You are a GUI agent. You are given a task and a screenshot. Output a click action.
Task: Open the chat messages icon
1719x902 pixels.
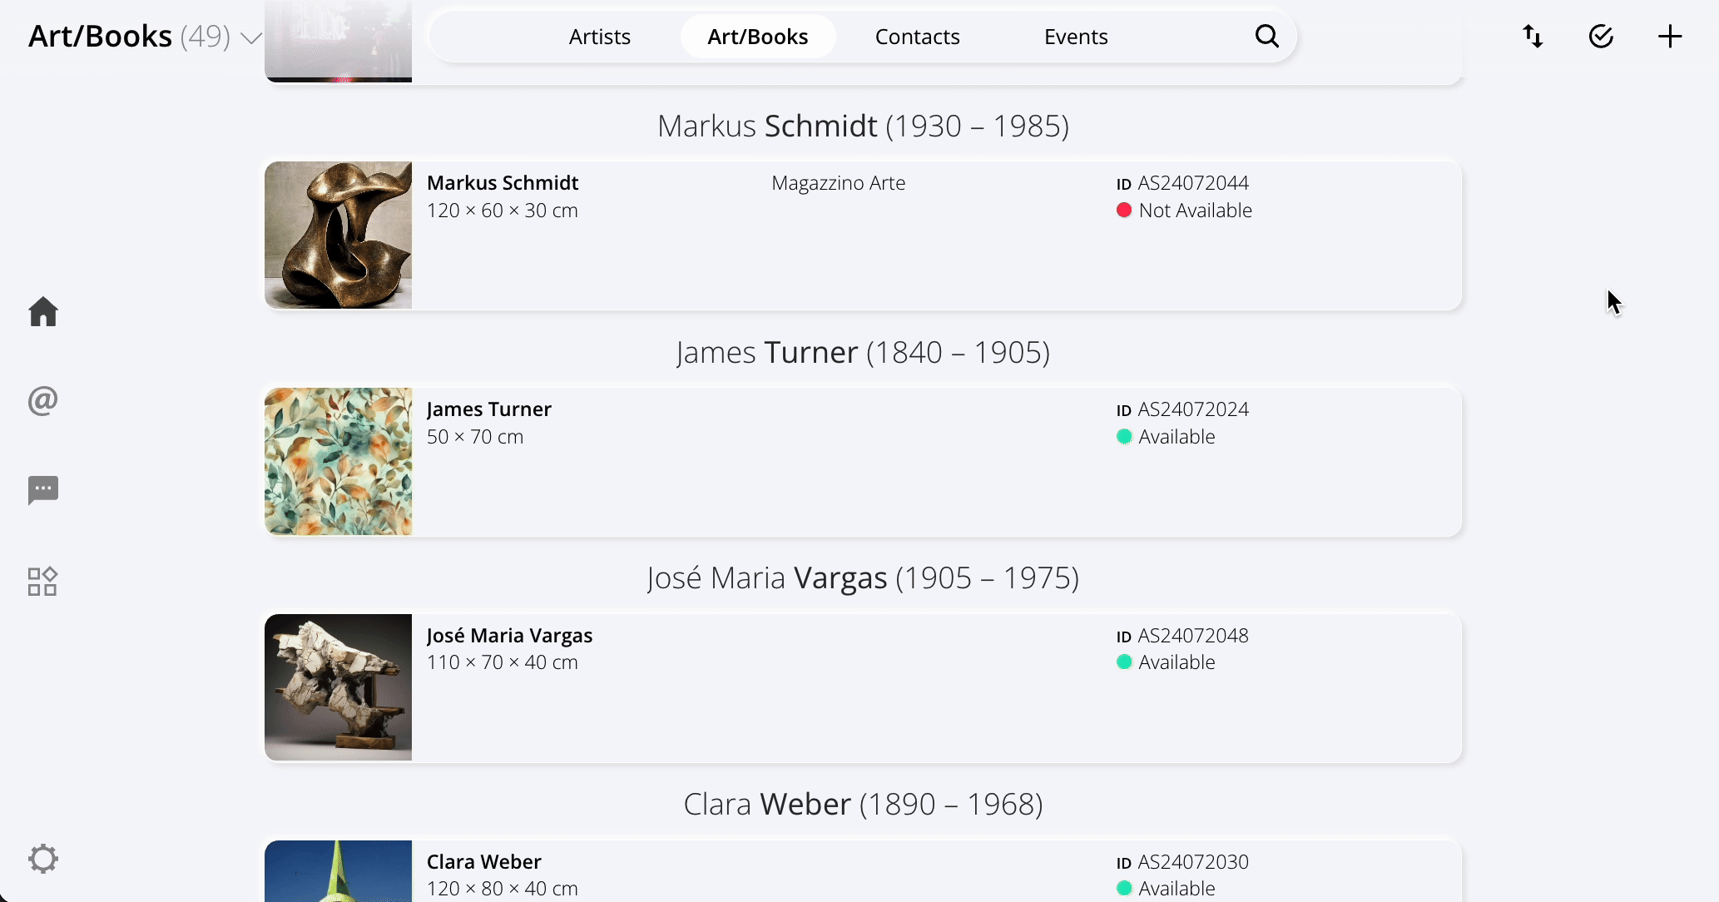point(43,491)
